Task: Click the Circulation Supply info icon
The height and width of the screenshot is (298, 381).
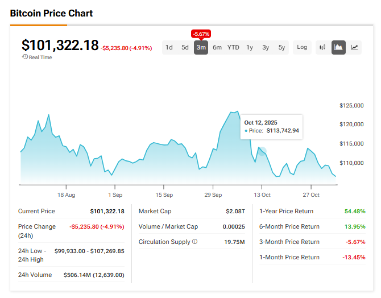Action: [194, 242]
